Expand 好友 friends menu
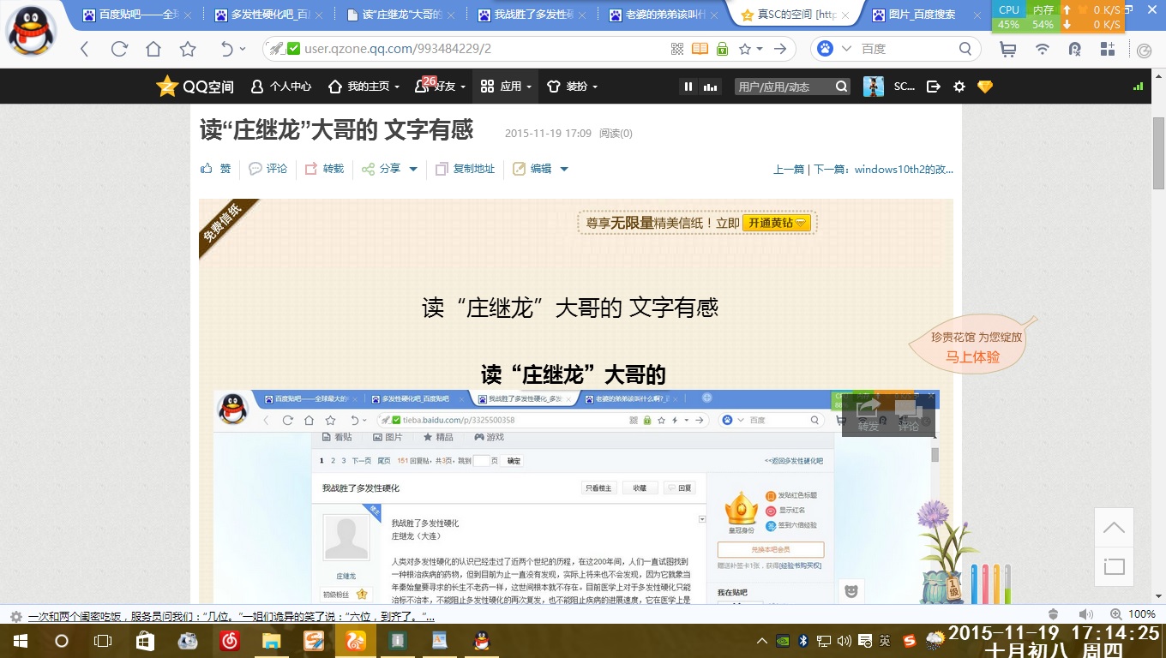 440,87
